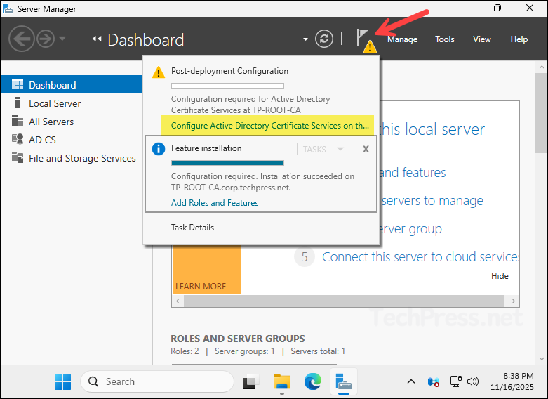
Task: Open dropdown arrow left of refresh
Action: click(305, 39)
